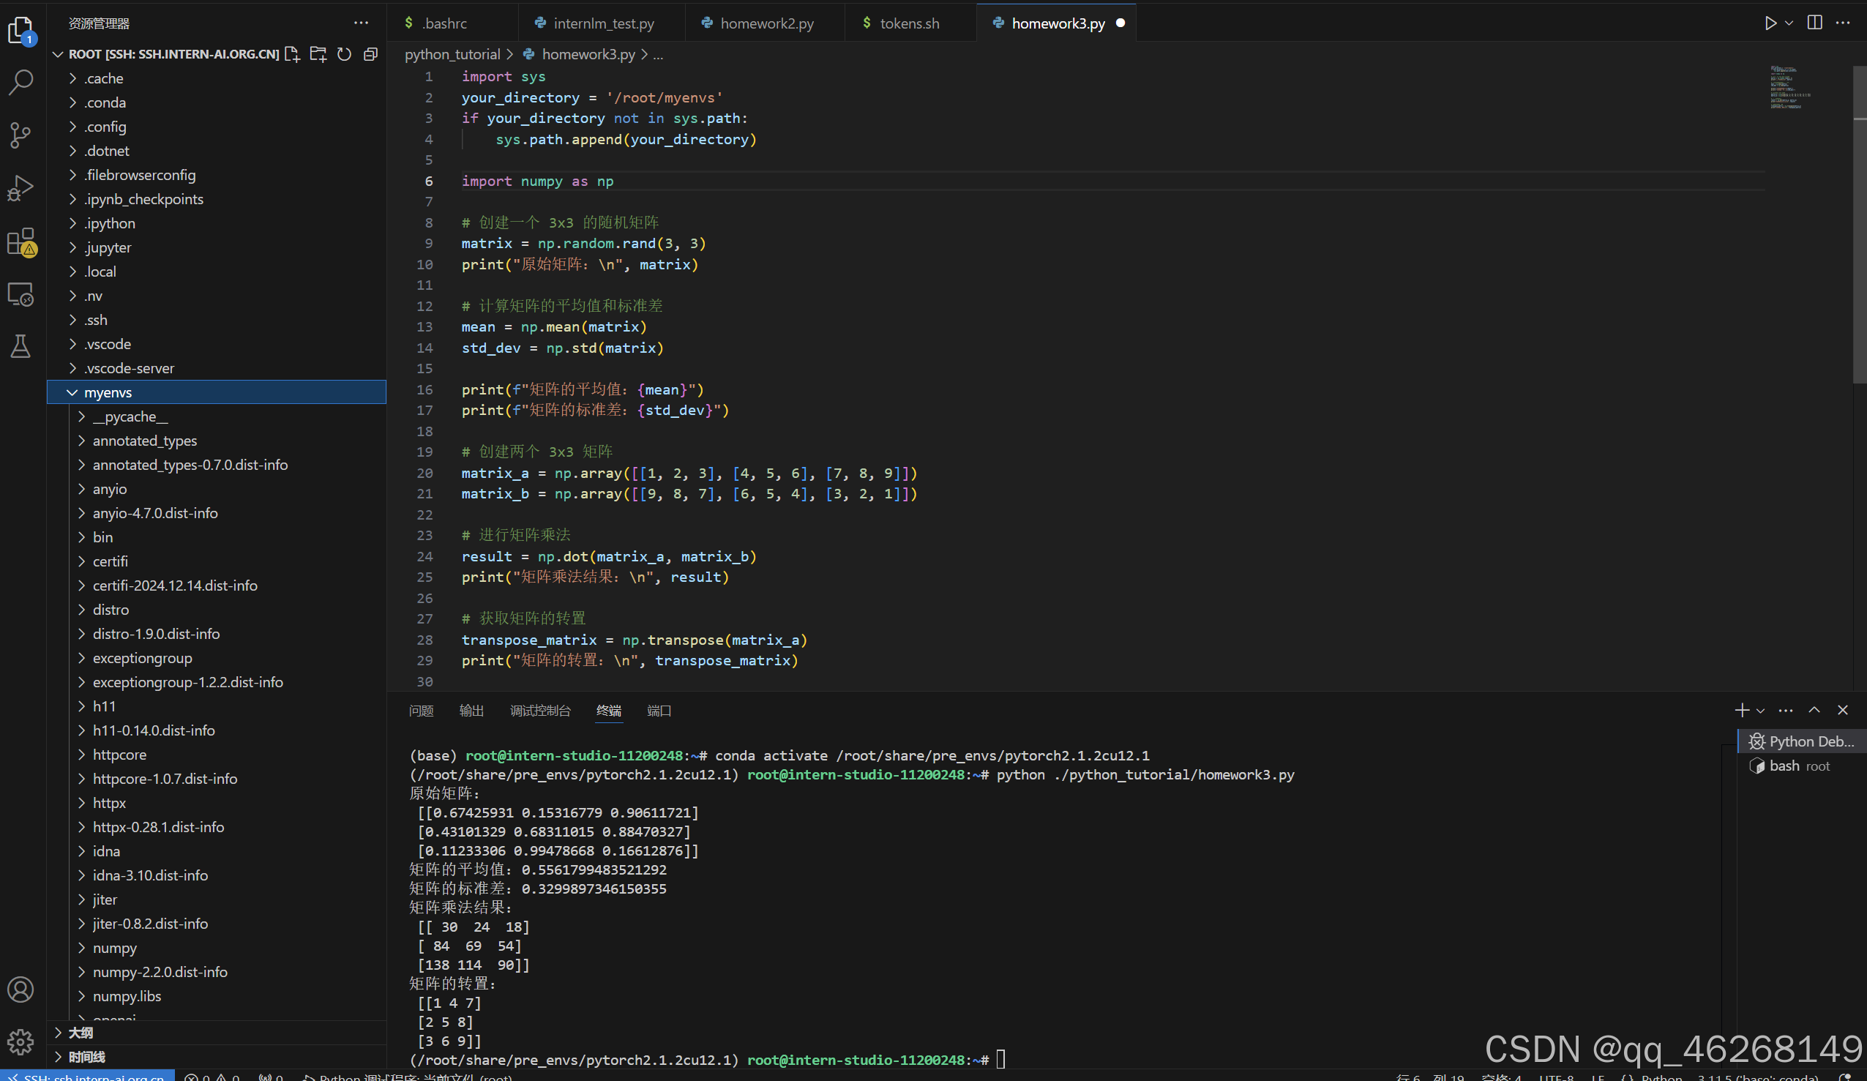
Task: Run the Python file with play button
Action: (1770, 23)
